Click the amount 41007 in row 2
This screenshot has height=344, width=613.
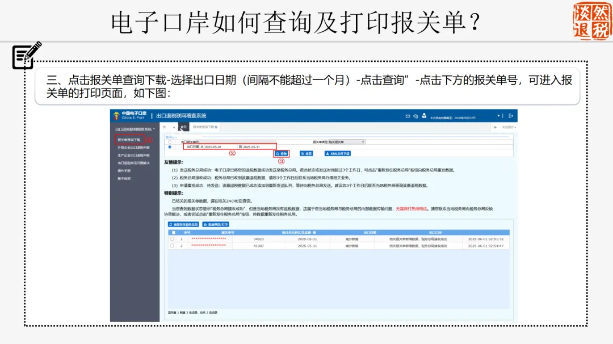(259, 246)
